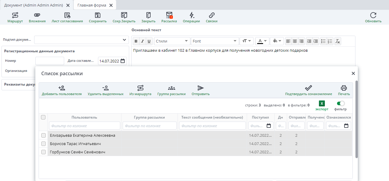This screenshot has height=181, width=389.
Task: Open the Операции operations menu
Action: point(191,18)
